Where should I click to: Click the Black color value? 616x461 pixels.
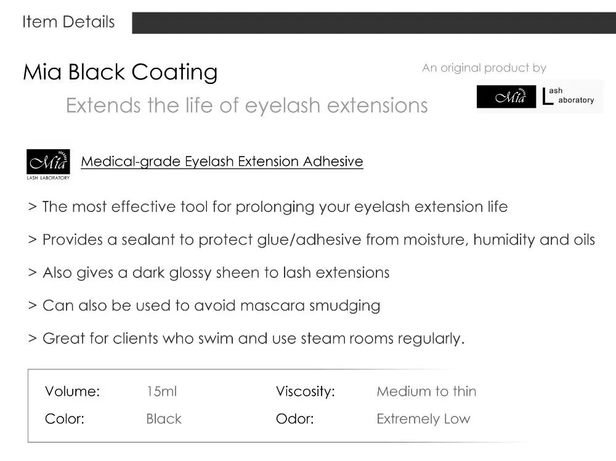(x=164, y=419)
